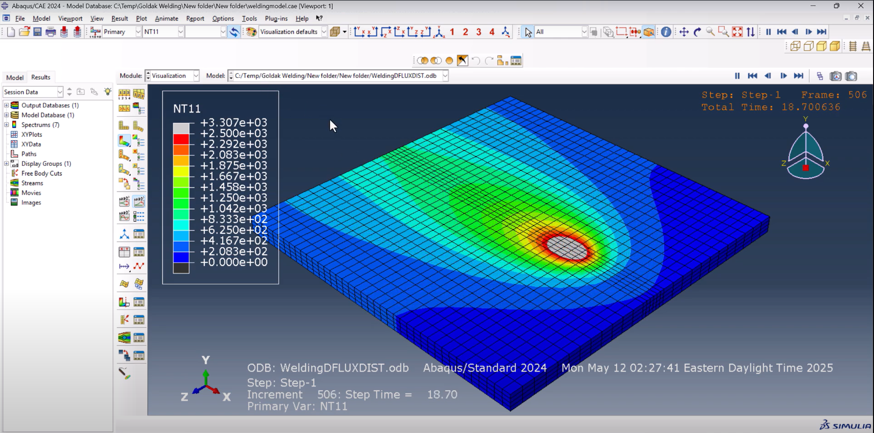This screenshot has height=433, width=874.
Task: Open the Module Visualization dropdown
Action: 196,76
